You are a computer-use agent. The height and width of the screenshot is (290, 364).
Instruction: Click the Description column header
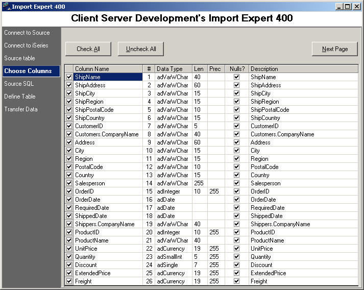point(303,69)
